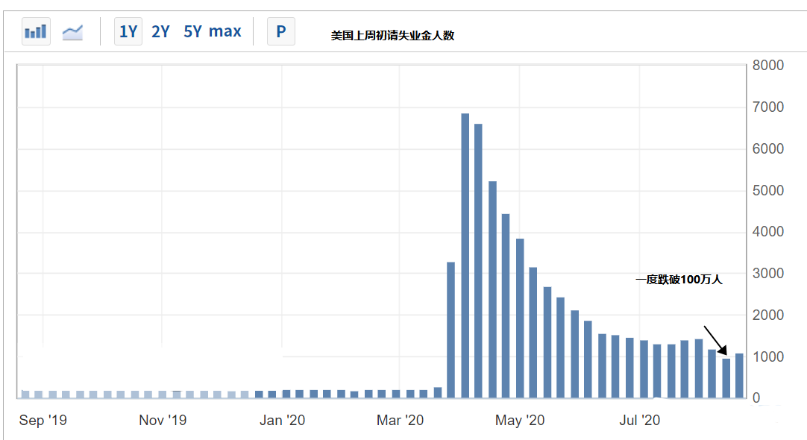This screenshot has height=440, width=807.
Task: Select the 1Y time range tab
Action: [128, 31]
